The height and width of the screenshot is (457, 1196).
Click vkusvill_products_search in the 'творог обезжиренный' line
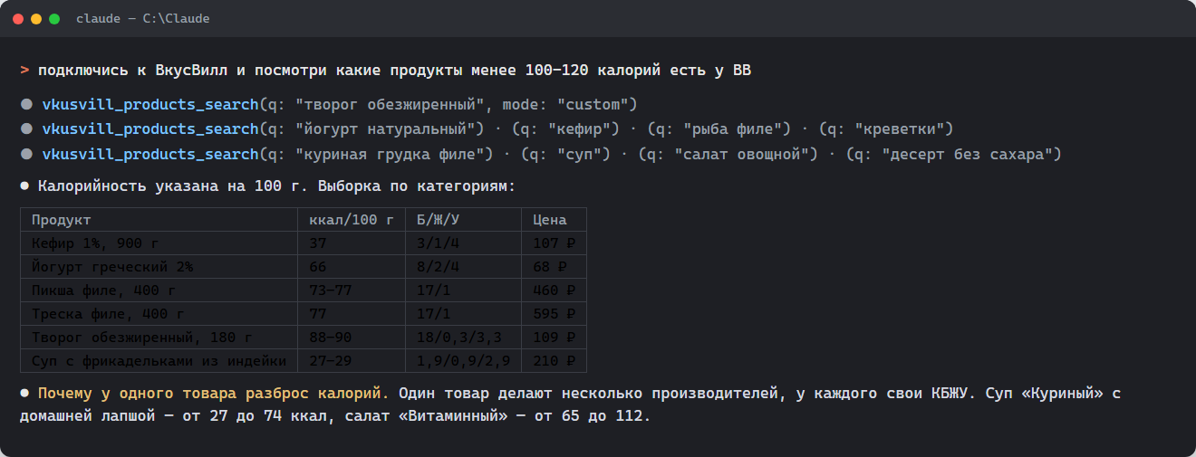(x=150, y=104)
